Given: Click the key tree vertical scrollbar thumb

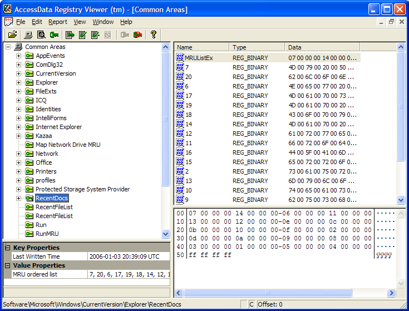Looking at the screenshot, I should click(166, 119).
